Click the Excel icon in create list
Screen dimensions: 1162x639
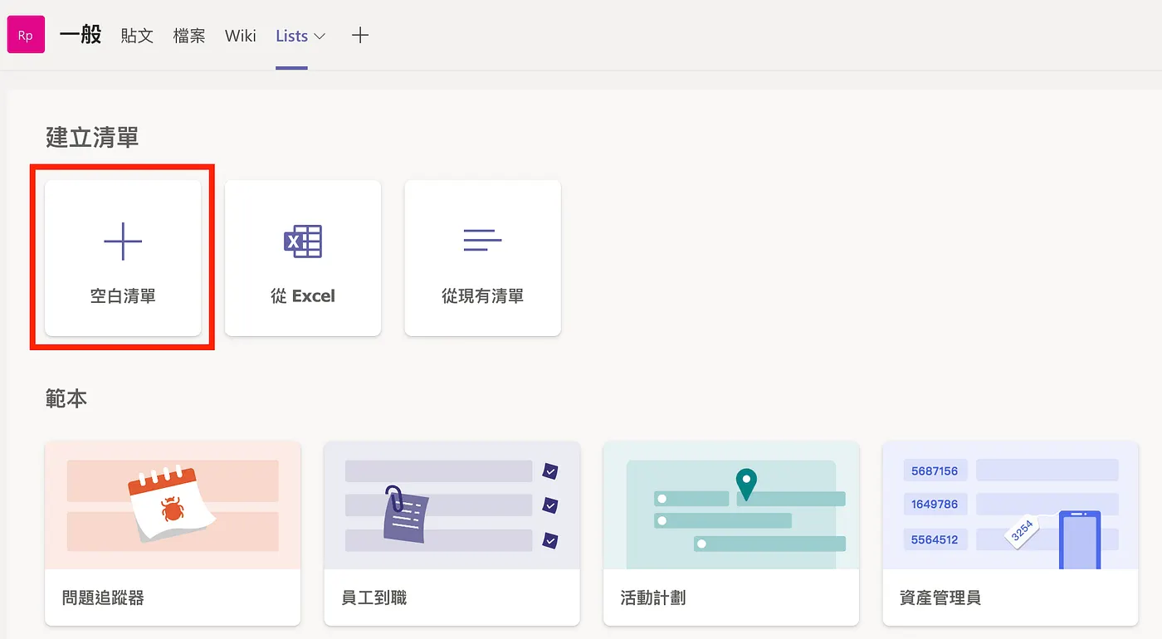[x=303, y=241]
